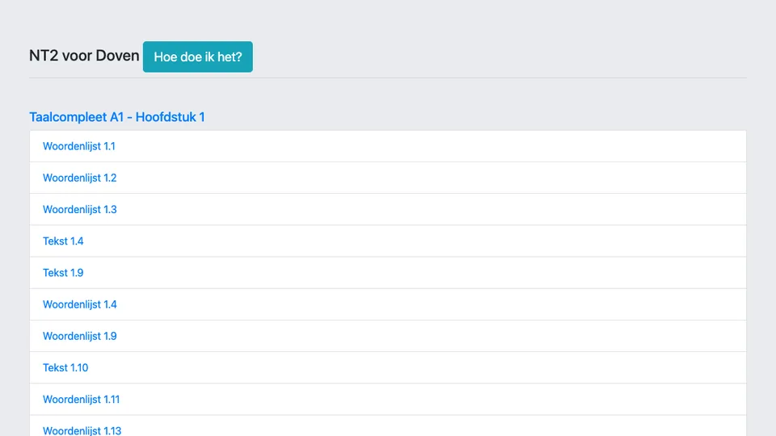Click the 'NT2 voor Doven' title
The image size is (776, 436).
84,56
